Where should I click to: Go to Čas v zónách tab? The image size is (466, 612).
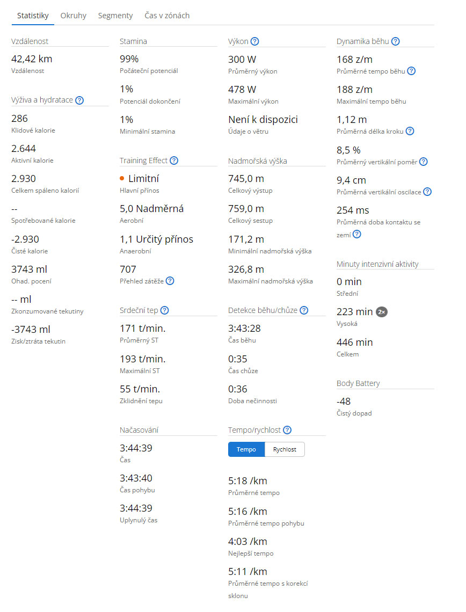[x=167, y=16]
